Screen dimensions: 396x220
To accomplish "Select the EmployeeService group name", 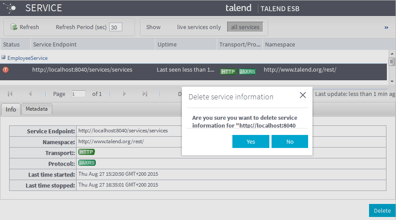I will coord(27,58).
